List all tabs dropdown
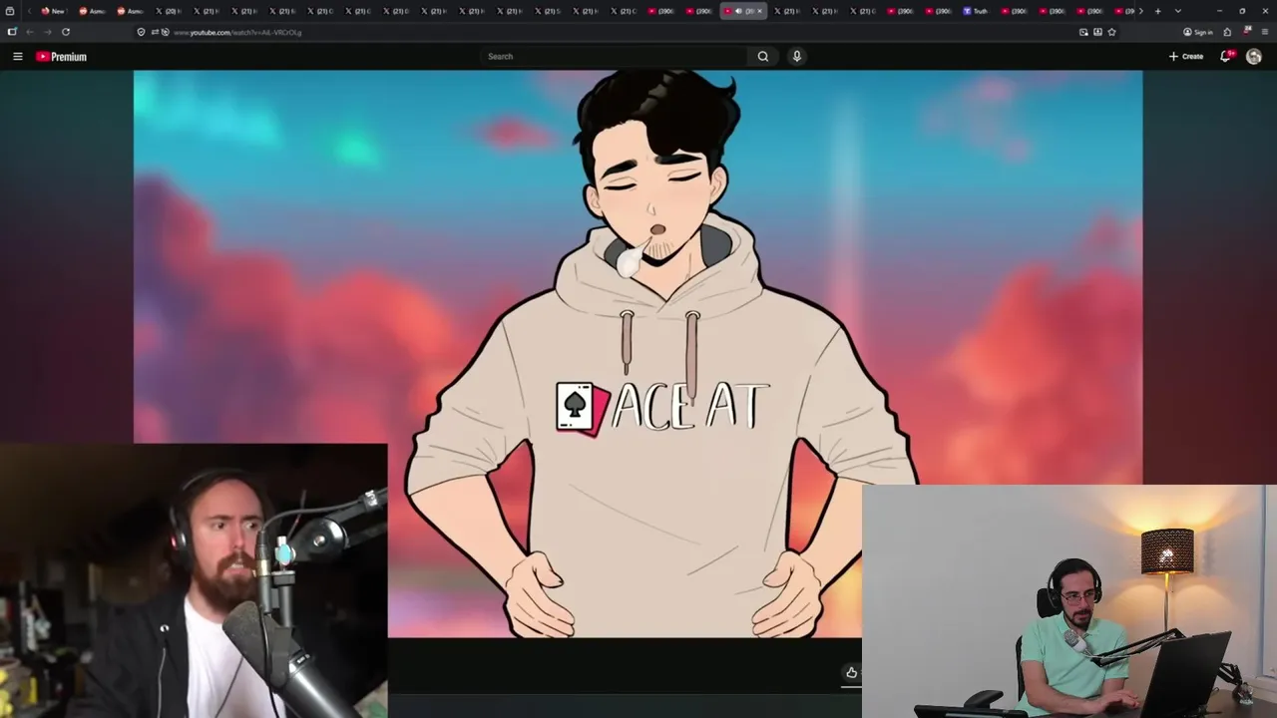This screenshot has width=1277, height=718. [1178, 11]
